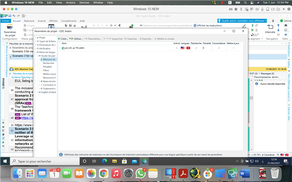Click Afficher les traductions in the ribbon
The width and height of the screenshot is (292, 182).
(x=208, y=25)
